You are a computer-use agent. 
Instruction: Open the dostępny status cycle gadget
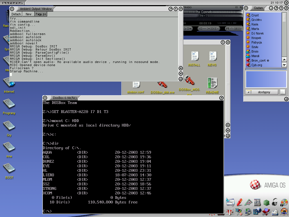[262, 92]
